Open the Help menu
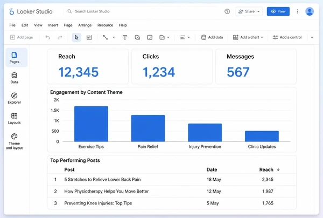 coord(123,25)
